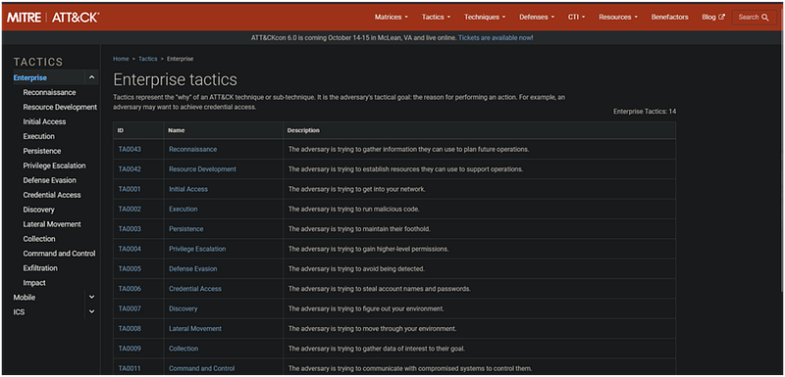Open the TA0003 ID link

coord(130,229)
